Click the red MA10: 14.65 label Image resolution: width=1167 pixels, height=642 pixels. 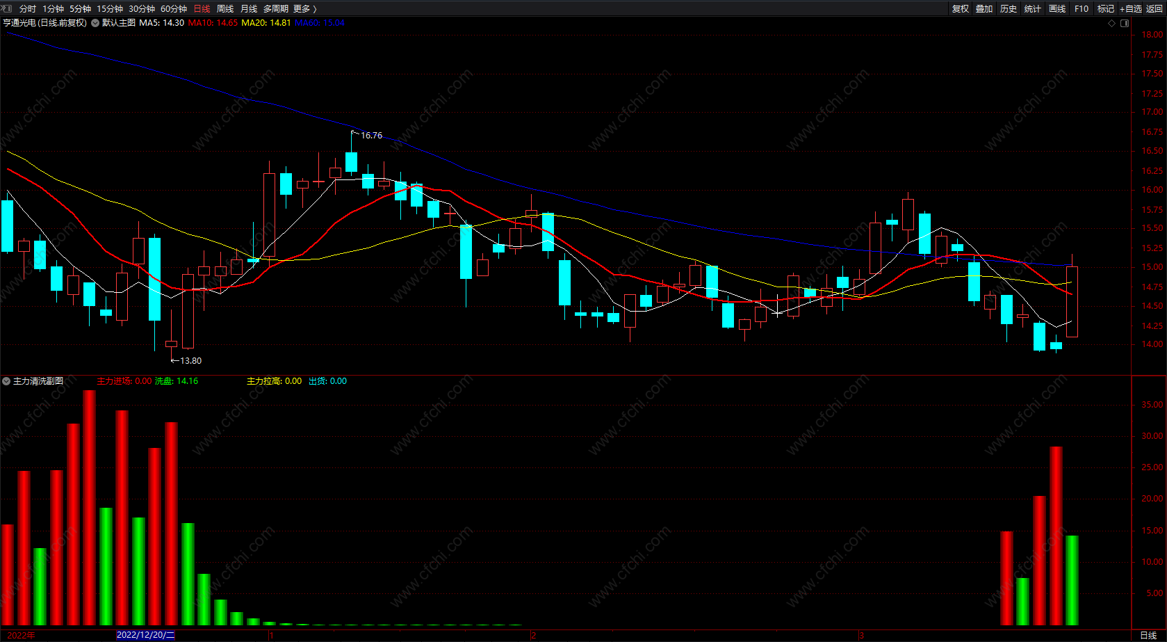(213, 23)
